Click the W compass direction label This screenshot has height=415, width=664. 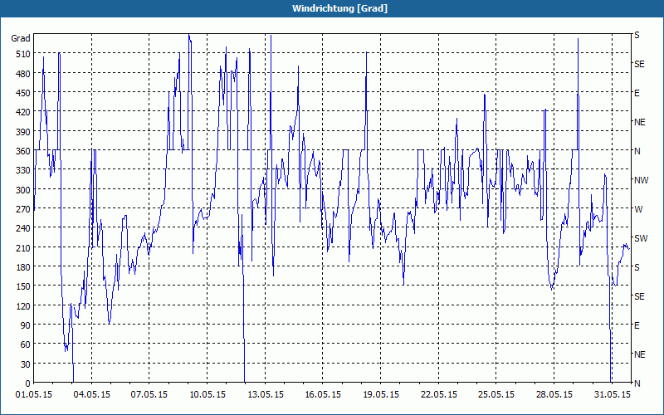click(638, 209)
